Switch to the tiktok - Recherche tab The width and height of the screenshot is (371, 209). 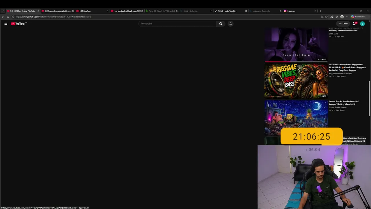[196, 11]
